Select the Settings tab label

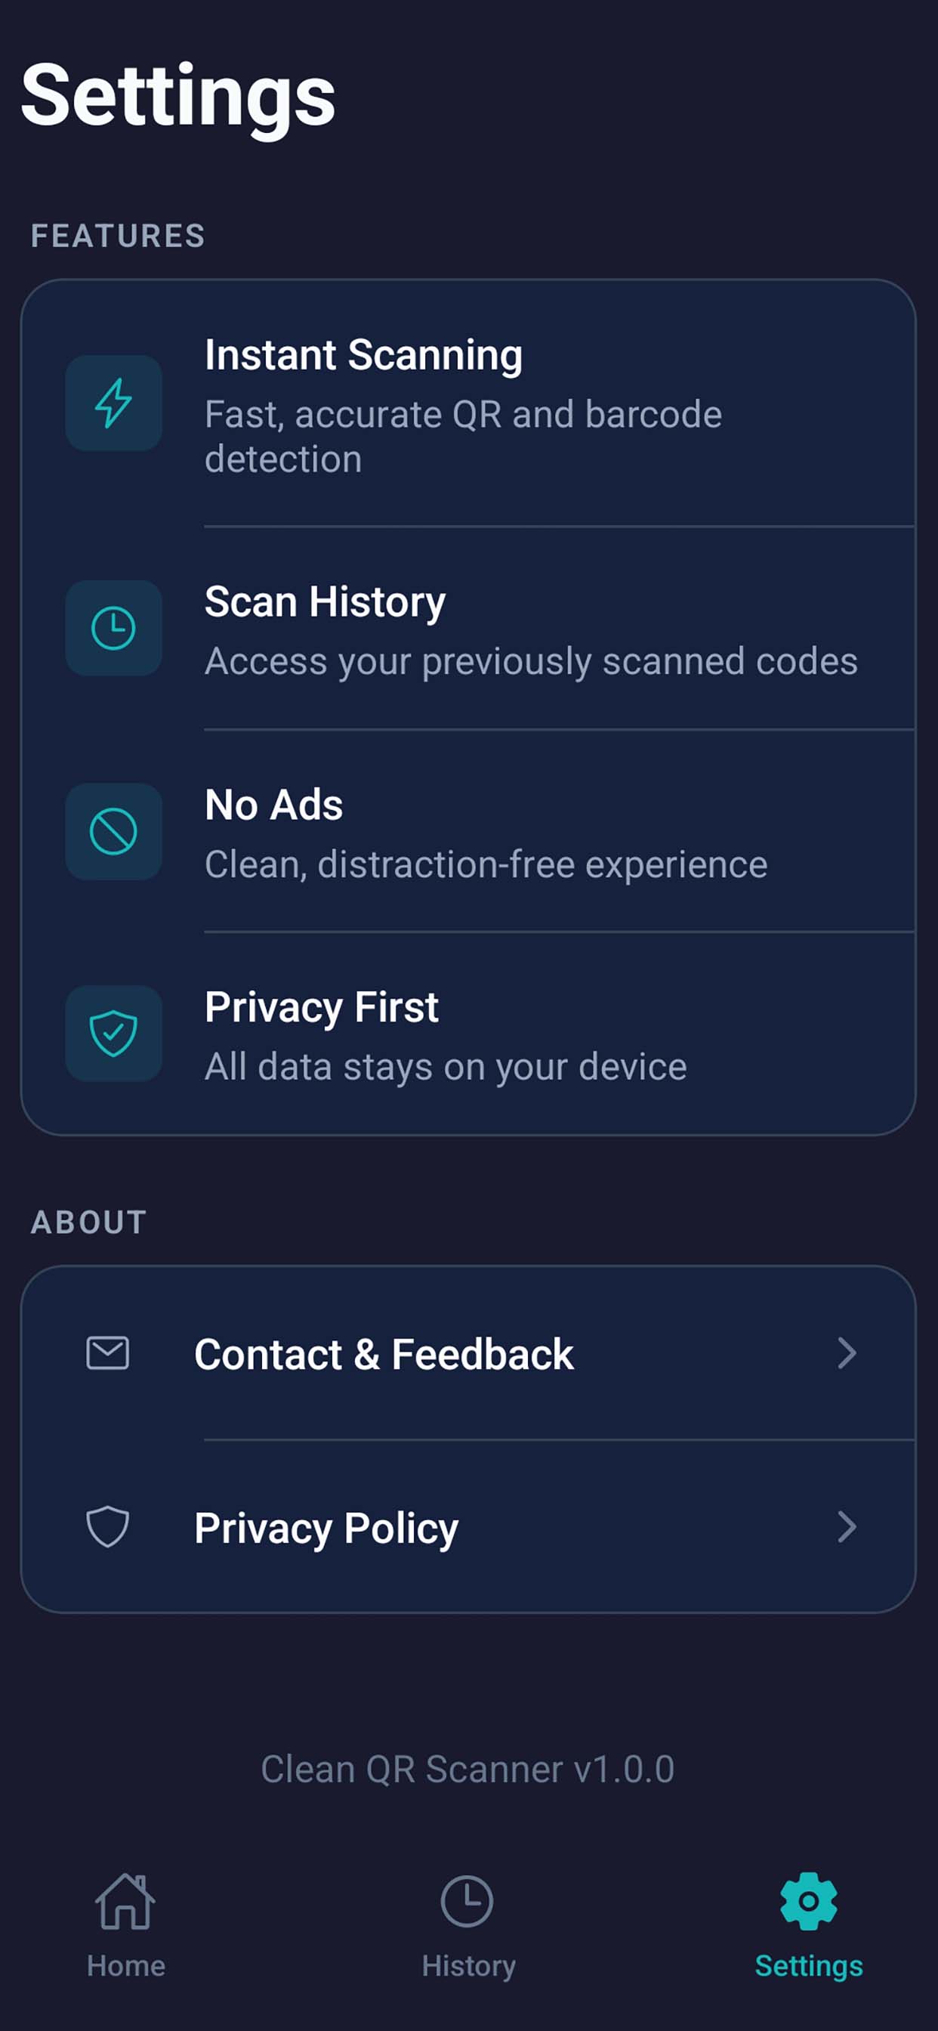[809, 1965]
